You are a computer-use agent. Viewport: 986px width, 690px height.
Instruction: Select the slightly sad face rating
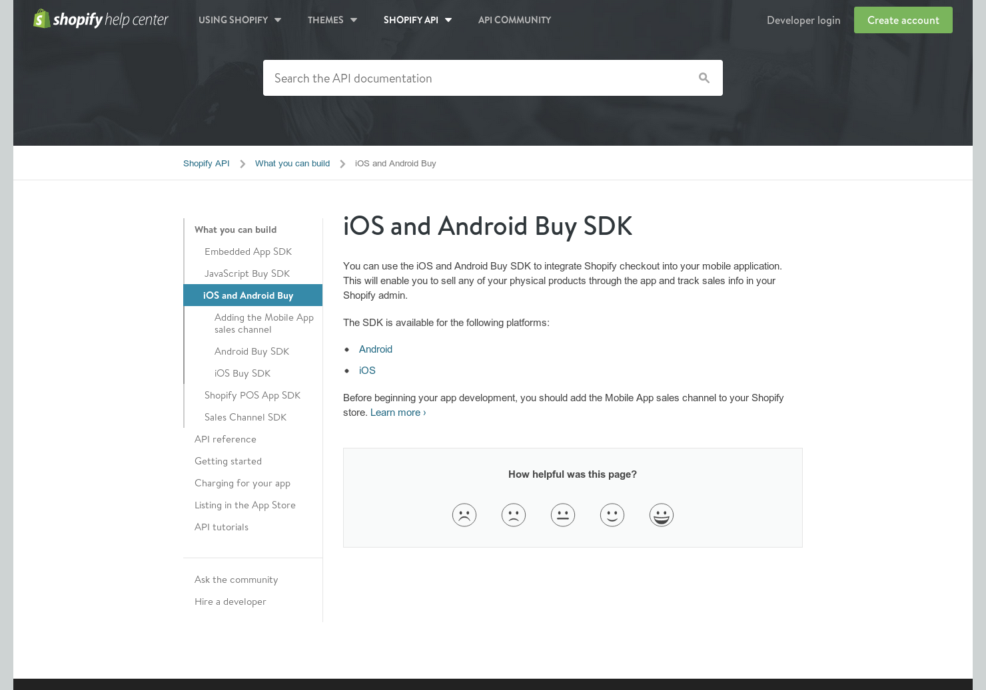pos(514,514)
